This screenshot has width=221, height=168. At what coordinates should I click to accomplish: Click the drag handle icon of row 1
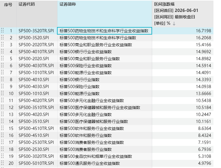(x=2, y=31)
